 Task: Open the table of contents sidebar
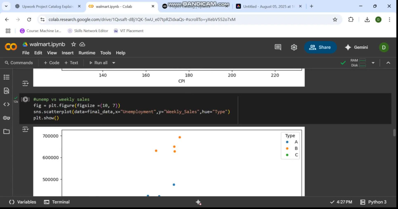[6, 77]
